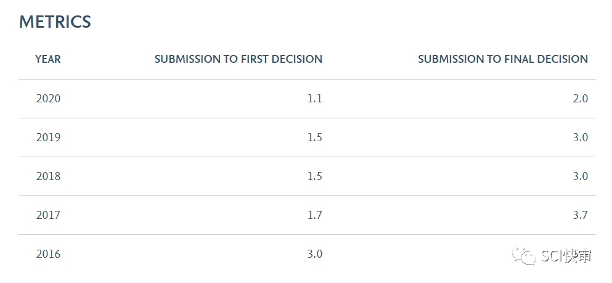Click first decision value 1.1 for 2020
Screen dimensions: 612x283
[314, 99]
